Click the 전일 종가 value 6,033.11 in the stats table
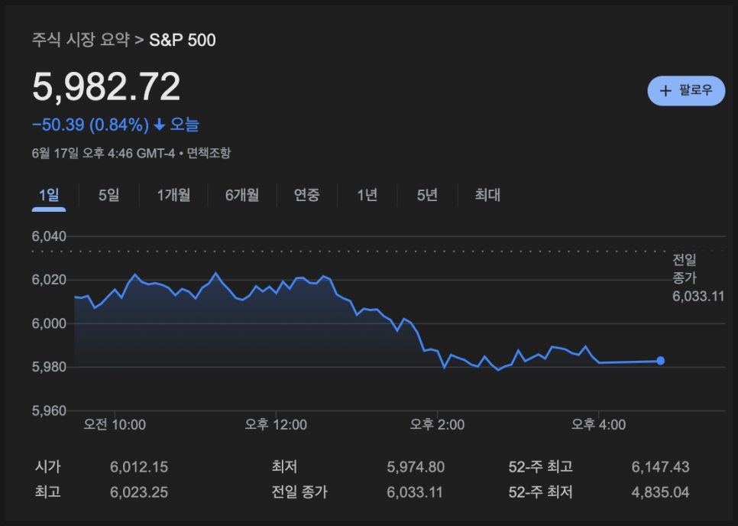This screenshot has height=526, width=738. coord(415,492)
